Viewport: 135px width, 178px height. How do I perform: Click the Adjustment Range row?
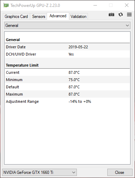tap(67, 101)
